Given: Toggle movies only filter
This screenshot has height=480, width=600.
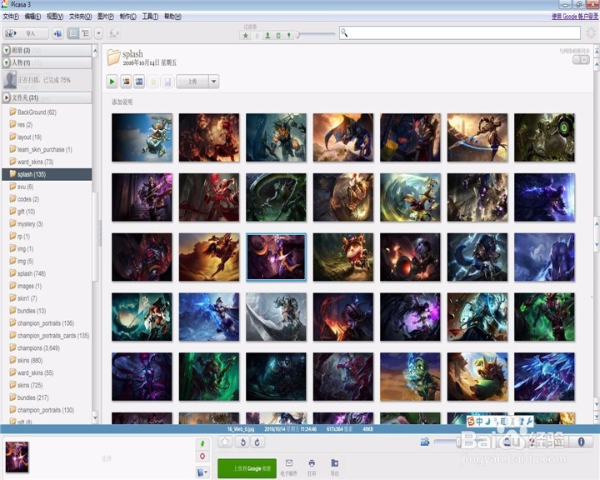Looking at the screenshot, I should coord(278,36).
